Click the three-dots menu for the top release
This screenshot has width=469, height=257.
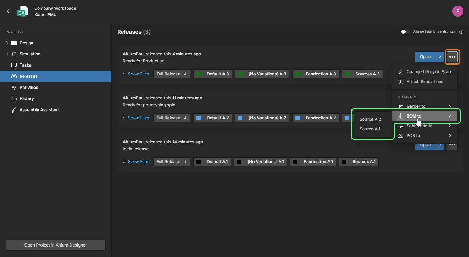point(452,57)
